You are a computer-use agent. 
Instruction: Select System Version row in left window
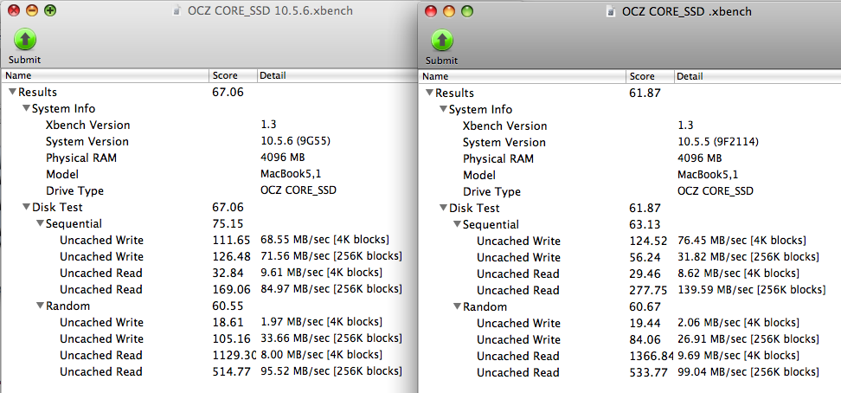[209, 142]
